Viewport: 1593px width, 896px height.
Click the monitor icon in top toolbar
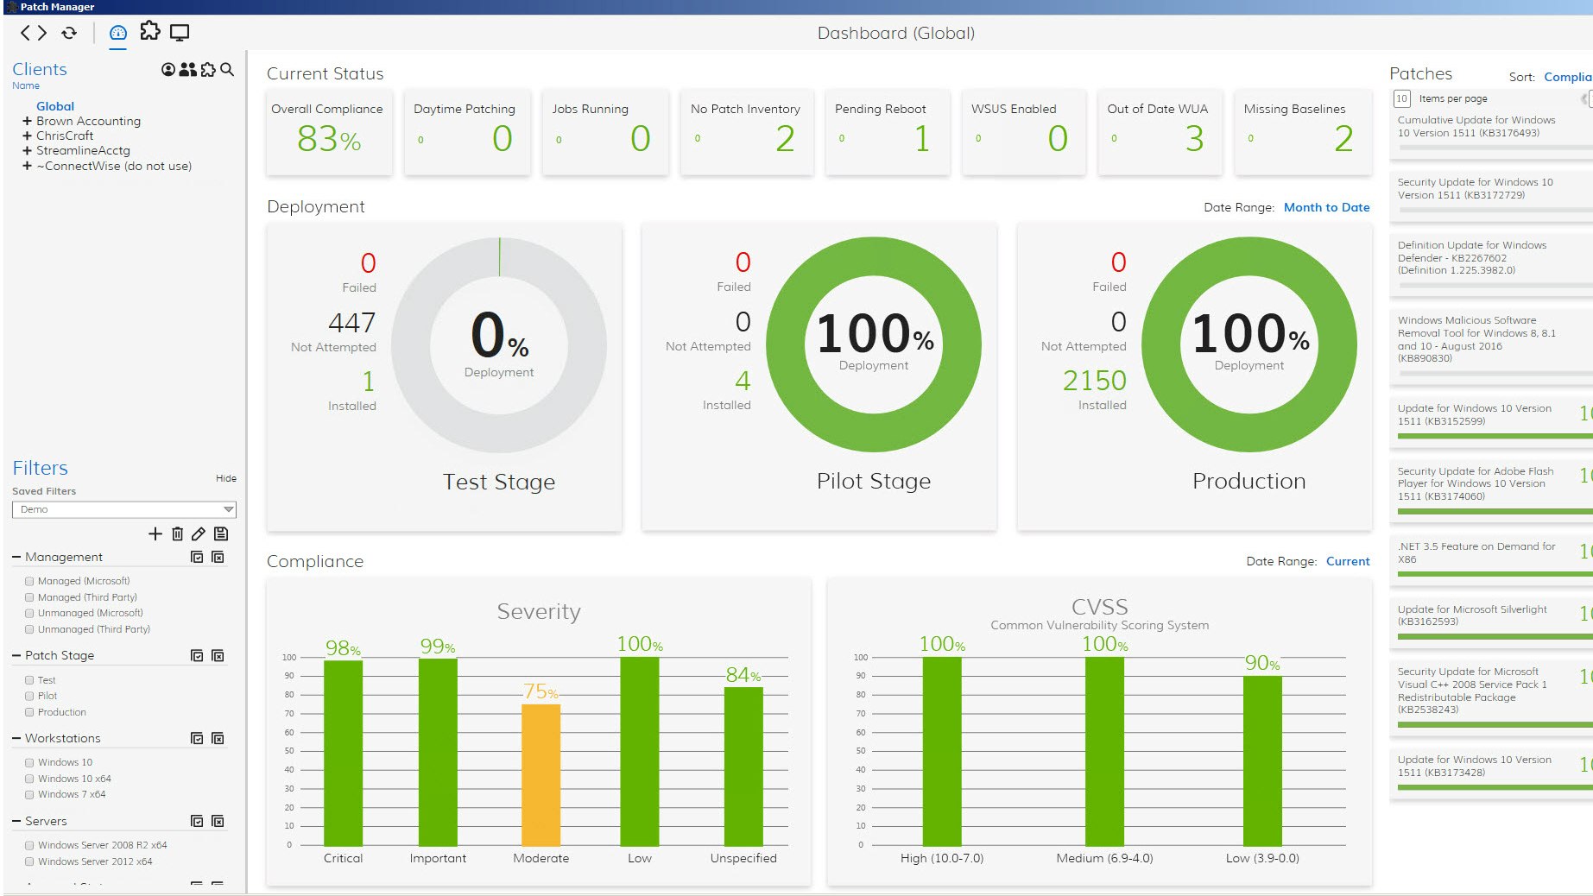point(180,33)
